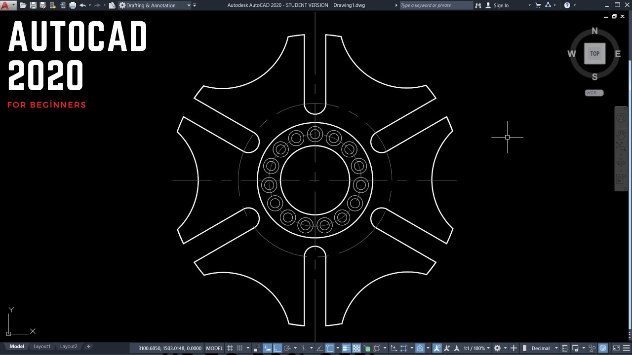
Task: Open the AutoCAD application menu
Action: point(7,5)
